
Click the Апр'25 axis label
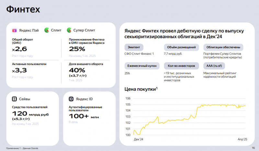click(x=242, y=139)
